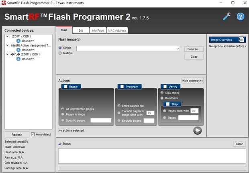Switch to the Info Page tab
Screen dimensions: 249x173
98,31
